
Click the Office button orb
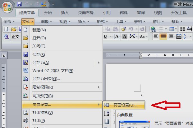coord(7,7)
